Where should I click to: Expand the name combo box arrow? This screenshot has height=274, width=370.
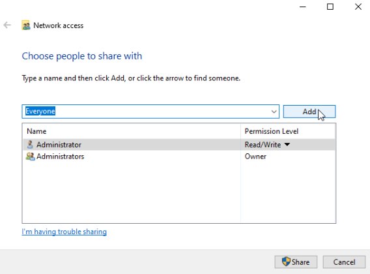click(274, 112)
